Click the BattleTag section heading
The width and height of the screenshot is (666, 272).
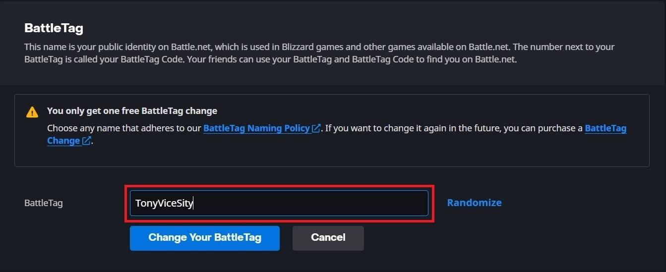54,28
